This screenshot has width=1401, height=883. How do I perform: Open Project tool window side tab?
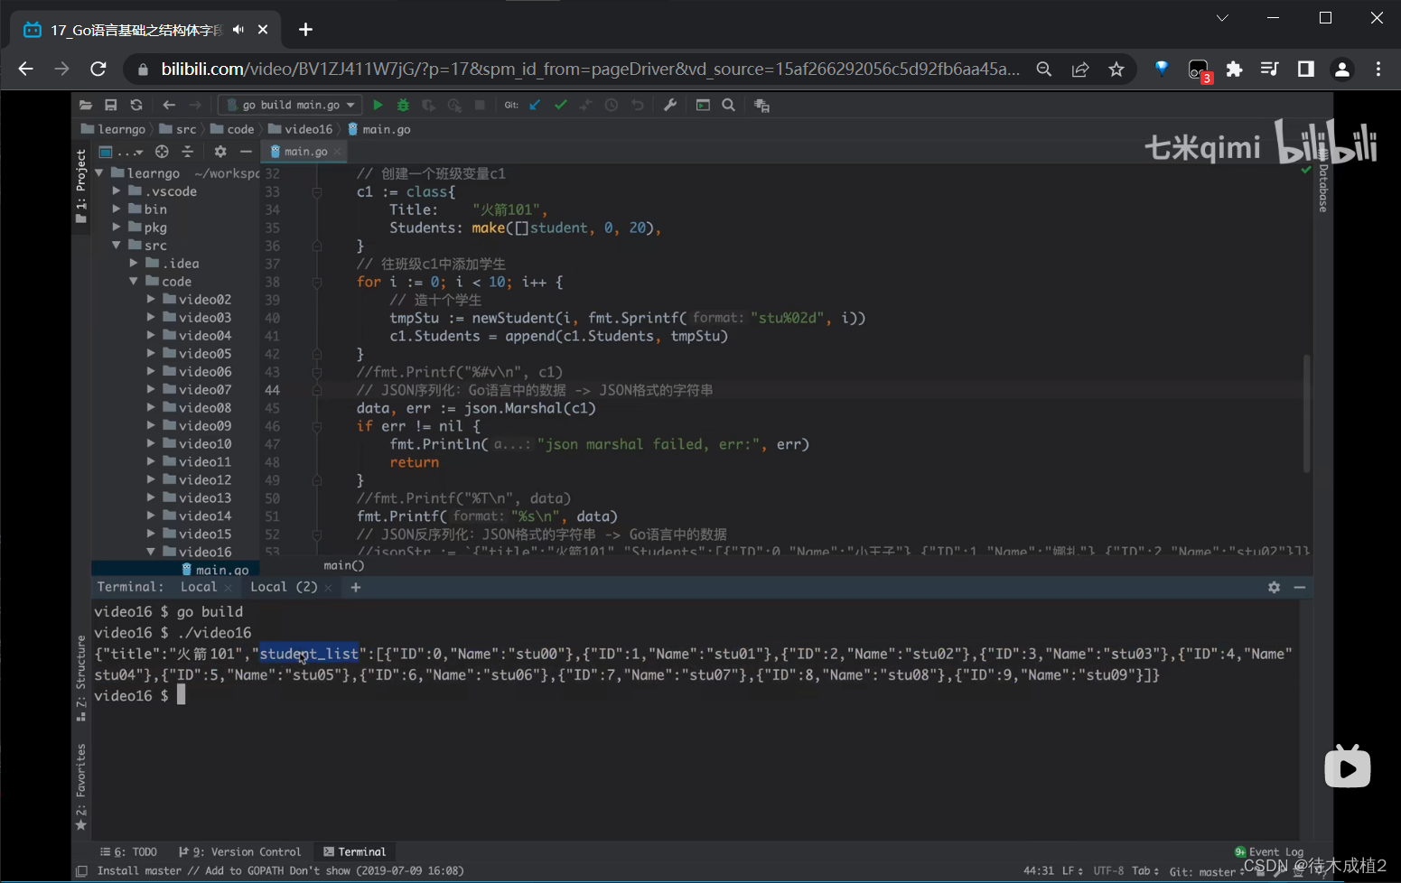click(x=81, y=186)
